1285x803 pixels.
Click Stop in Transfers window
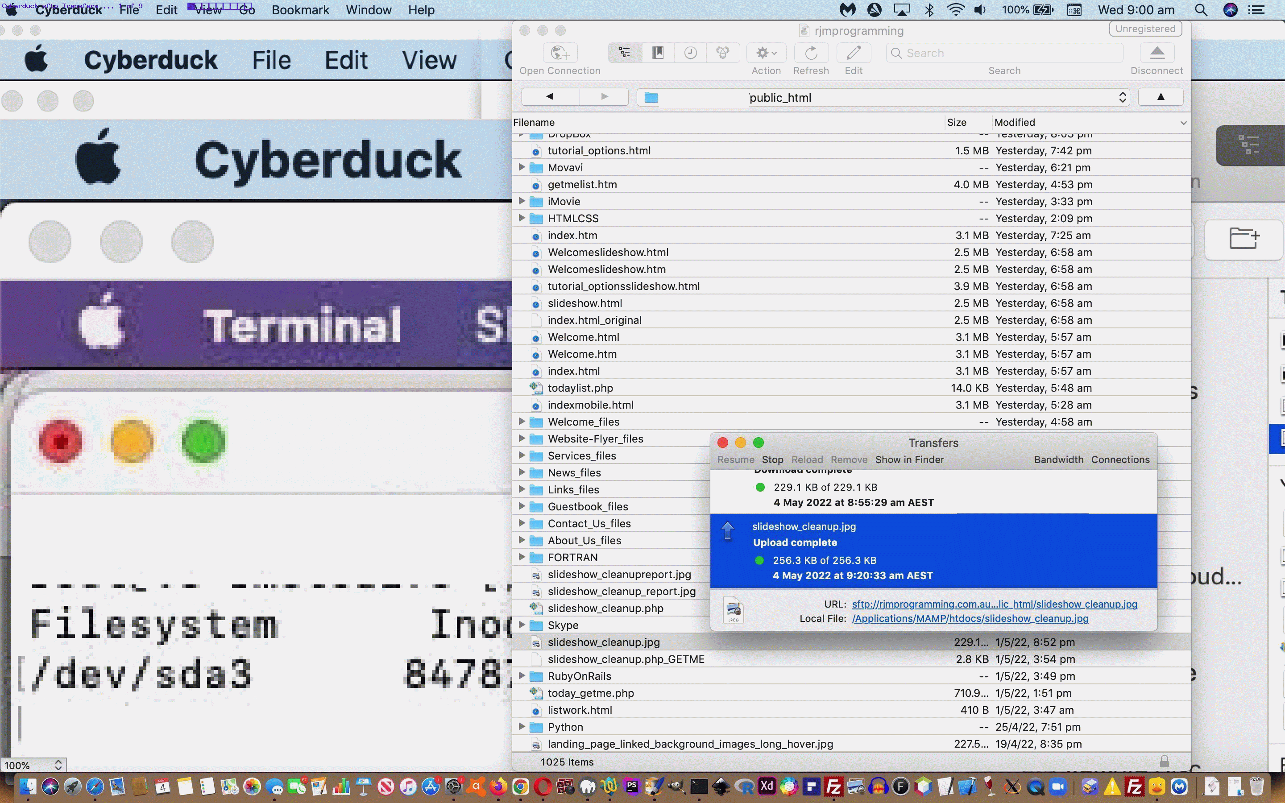coord(773,459)
